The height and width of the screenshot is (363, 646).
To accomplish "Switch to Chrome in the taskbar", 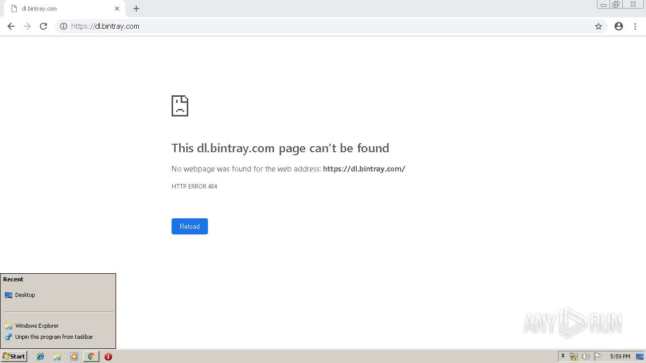I will [91, 356].
